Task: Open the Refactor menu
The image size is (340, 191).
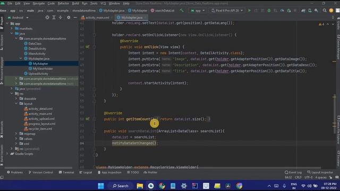Action: (x=63, y=4)
